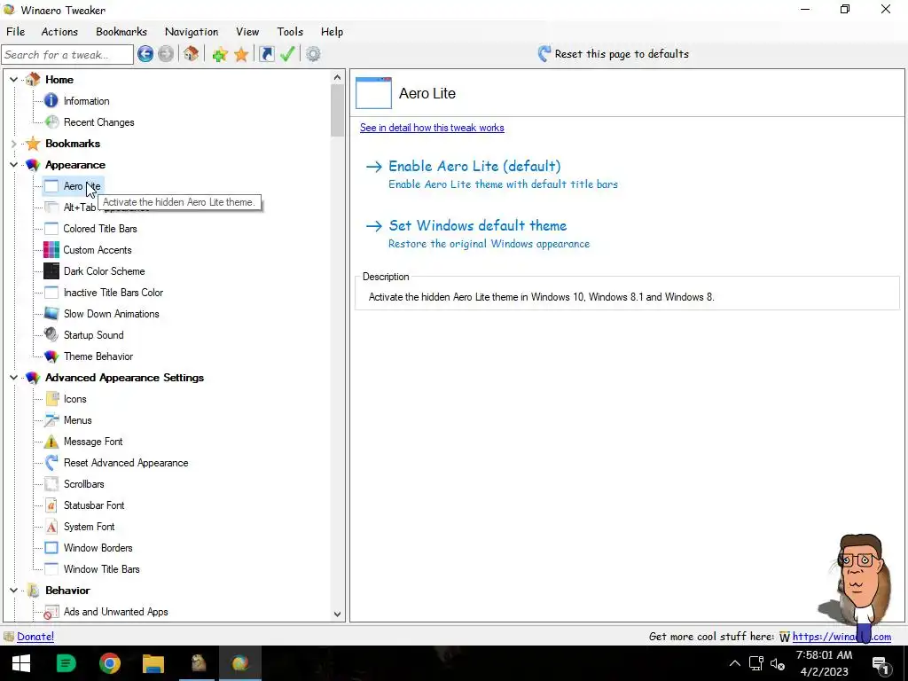This screenshot has width=908, height=681.
Task: Open the File menu
Action: click(16, 32)
